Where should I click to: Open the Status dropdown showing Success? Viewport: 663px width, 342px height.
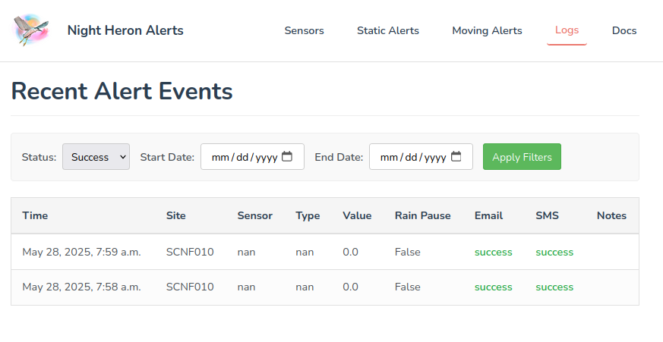coord(96,157)
